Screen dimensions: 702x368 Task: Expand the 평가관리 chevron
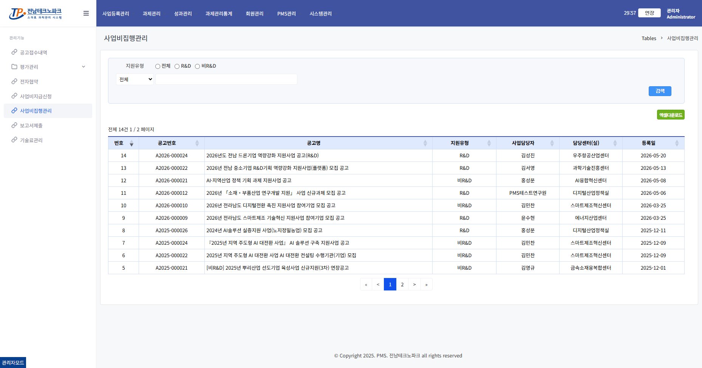(x=83, y=67)
